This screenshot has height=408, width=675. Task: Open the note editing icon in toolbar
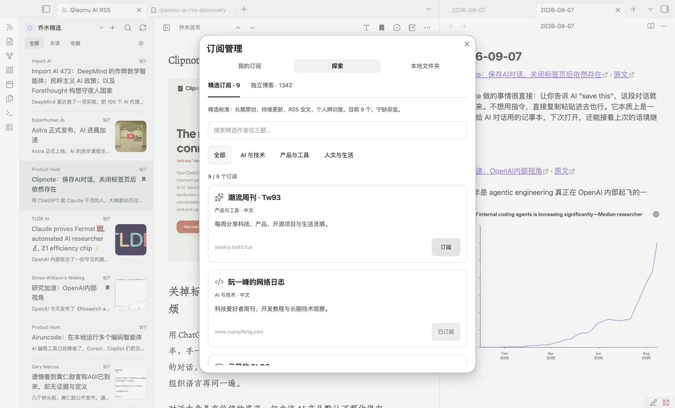pos(412,28)
